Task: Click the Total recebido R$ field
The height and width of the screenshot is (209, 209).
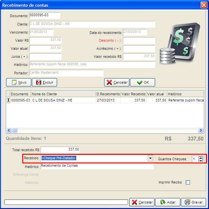Action: click(60, 150)
